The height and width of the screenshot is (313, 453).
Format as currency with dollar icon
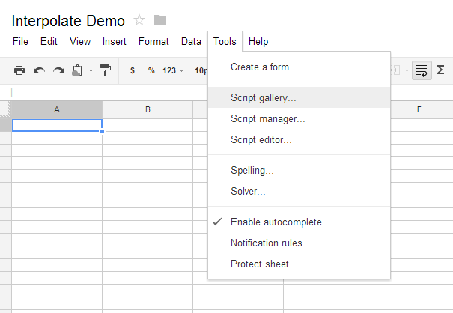click(x=133, y=70)
